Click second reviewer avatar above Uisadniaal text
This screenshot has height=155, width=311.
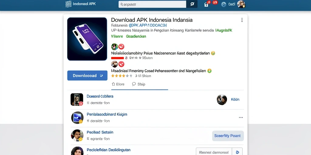pyautogui.click(x=114, y=64)
